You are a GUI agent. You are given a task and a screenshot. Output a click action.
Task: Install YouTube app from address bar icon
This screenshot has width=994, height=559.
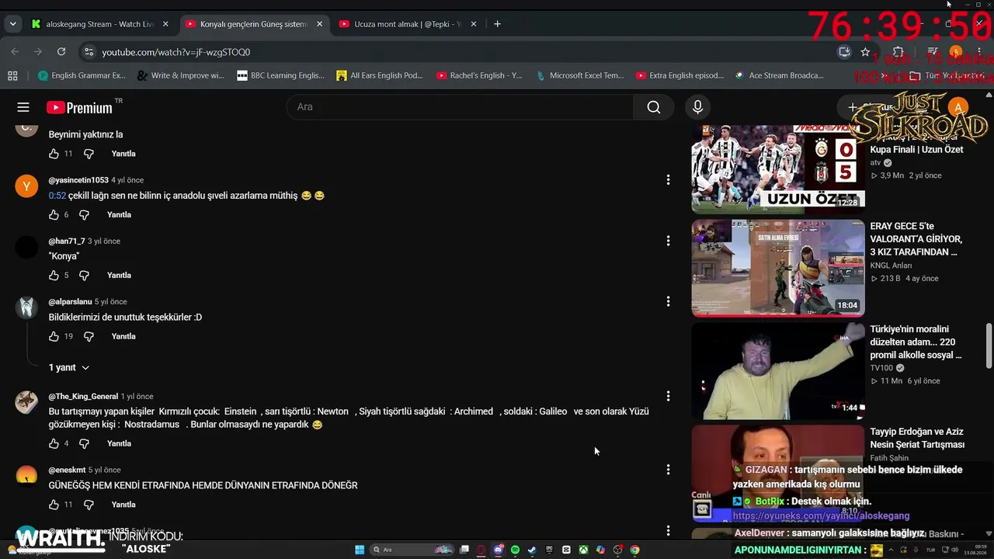[844, 52]
